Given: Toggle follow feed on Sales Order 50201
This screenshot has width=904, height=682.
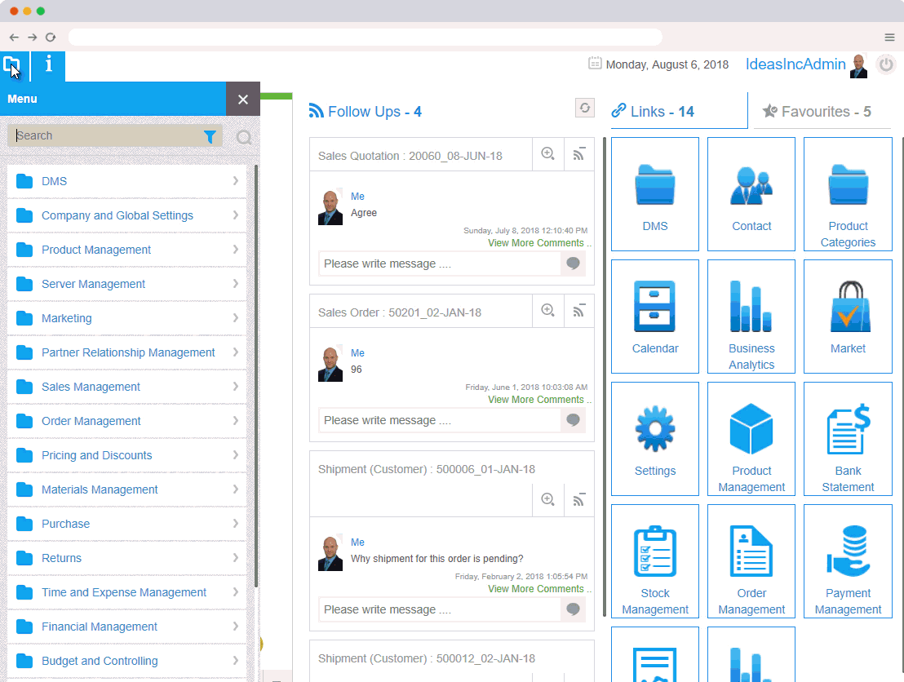Looking at the screenshot, I should tap(579, 311).
